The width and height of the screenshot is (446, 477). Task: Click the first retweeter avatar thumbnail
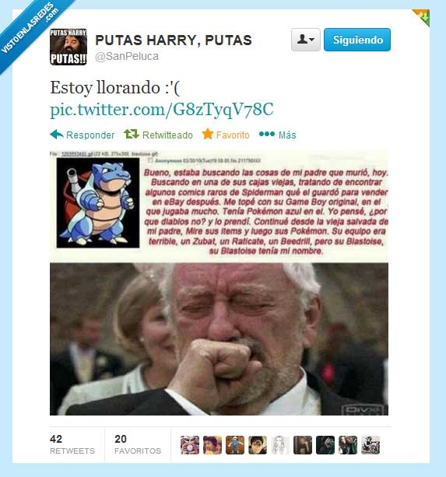(190, 445)
